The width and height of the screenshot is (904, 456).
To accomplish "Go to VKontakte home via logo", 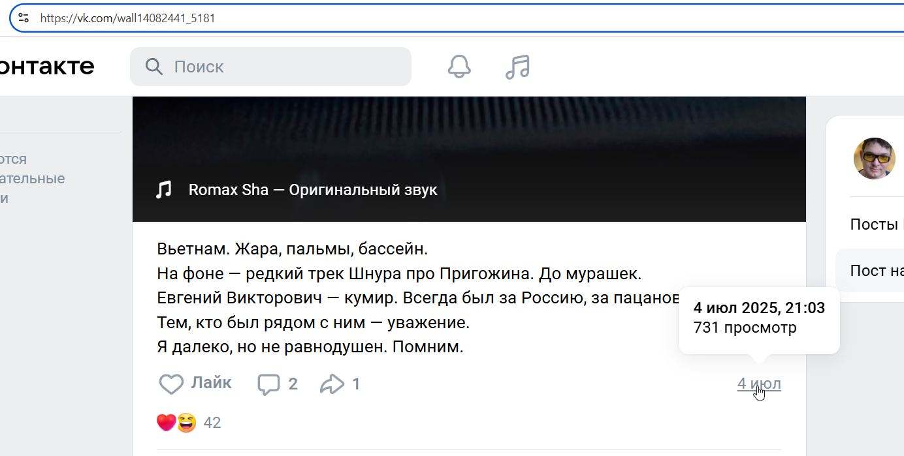I will pos(47,66).
